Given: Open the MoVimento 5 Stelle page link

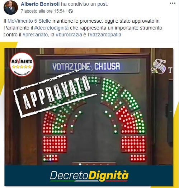Looking at the screenshot, I should tap(29, 21).
